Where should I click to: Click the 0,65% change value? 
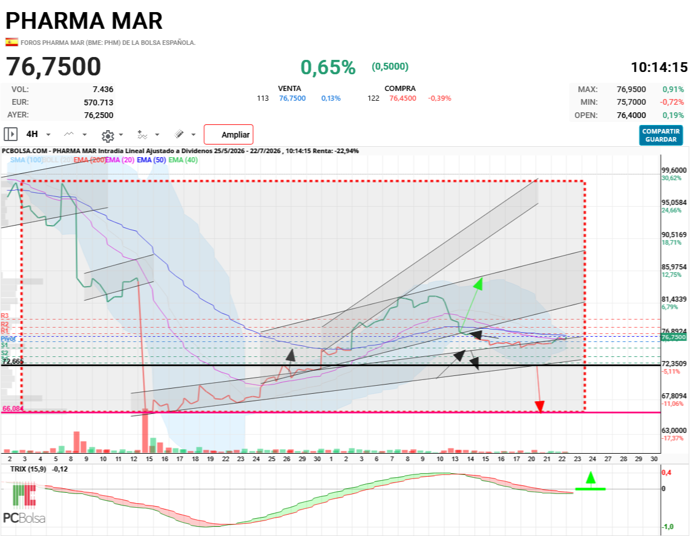coord(328,67)
